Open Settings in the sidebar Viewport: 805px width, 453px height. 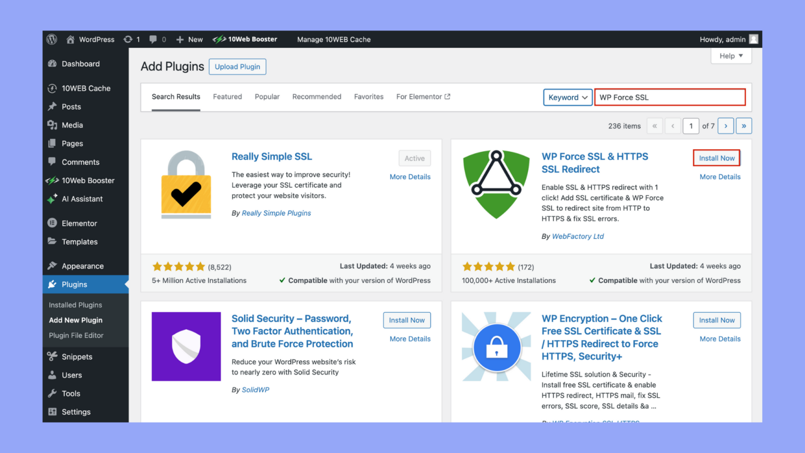pyautogui.click(x=76, y=412)
